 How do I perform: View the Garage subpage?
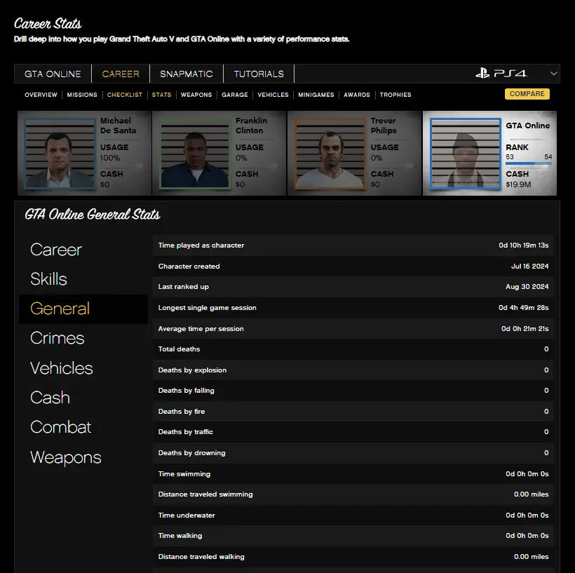235,95
